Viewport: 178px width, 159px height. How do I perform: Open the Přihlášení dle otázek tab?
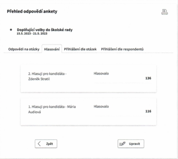(80, 49)
